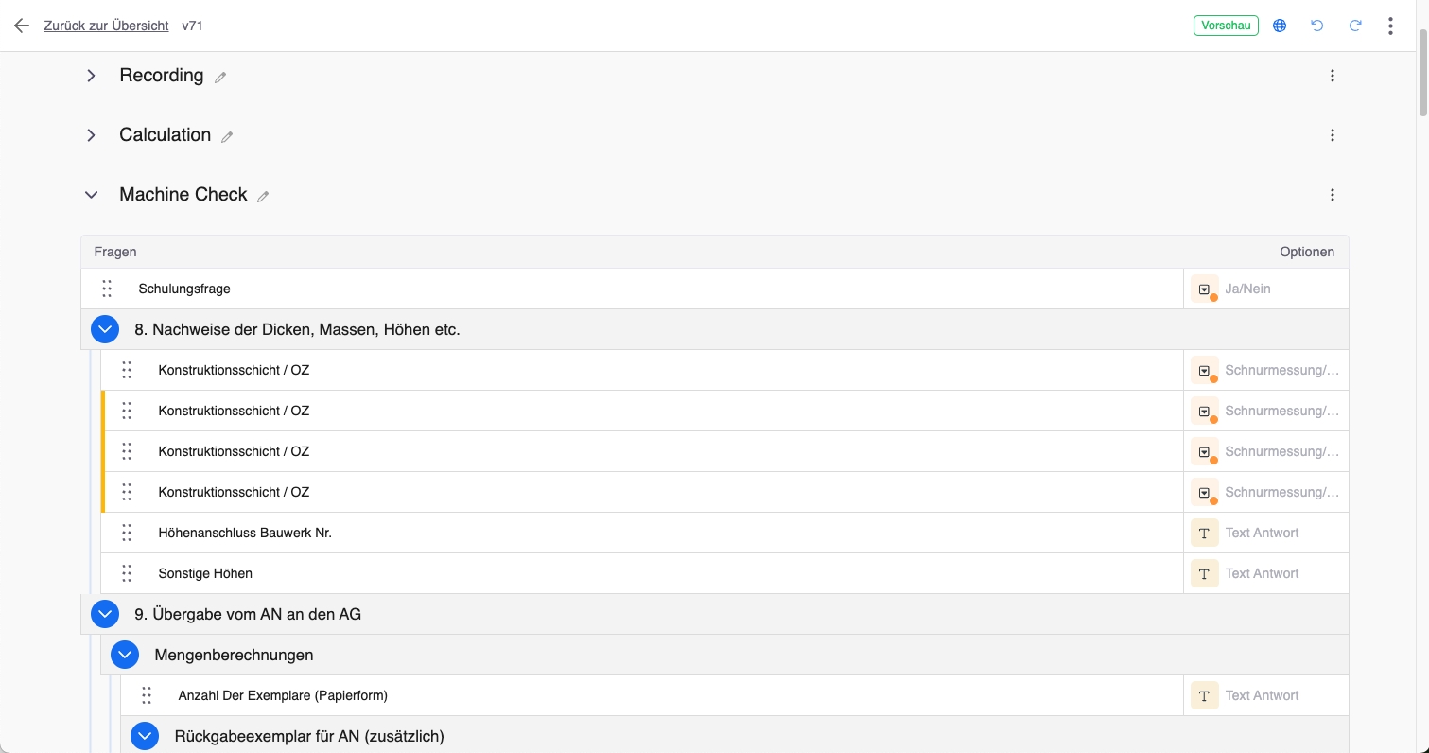Open the top-right three-dot menu
1429x753 pixels.
click(1390, 26)
